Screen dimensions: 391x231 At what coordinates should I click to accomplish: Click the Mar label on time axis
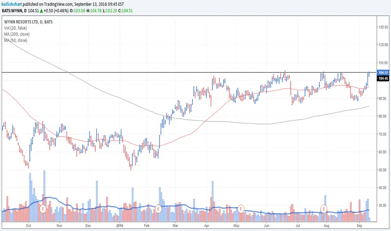175,226
